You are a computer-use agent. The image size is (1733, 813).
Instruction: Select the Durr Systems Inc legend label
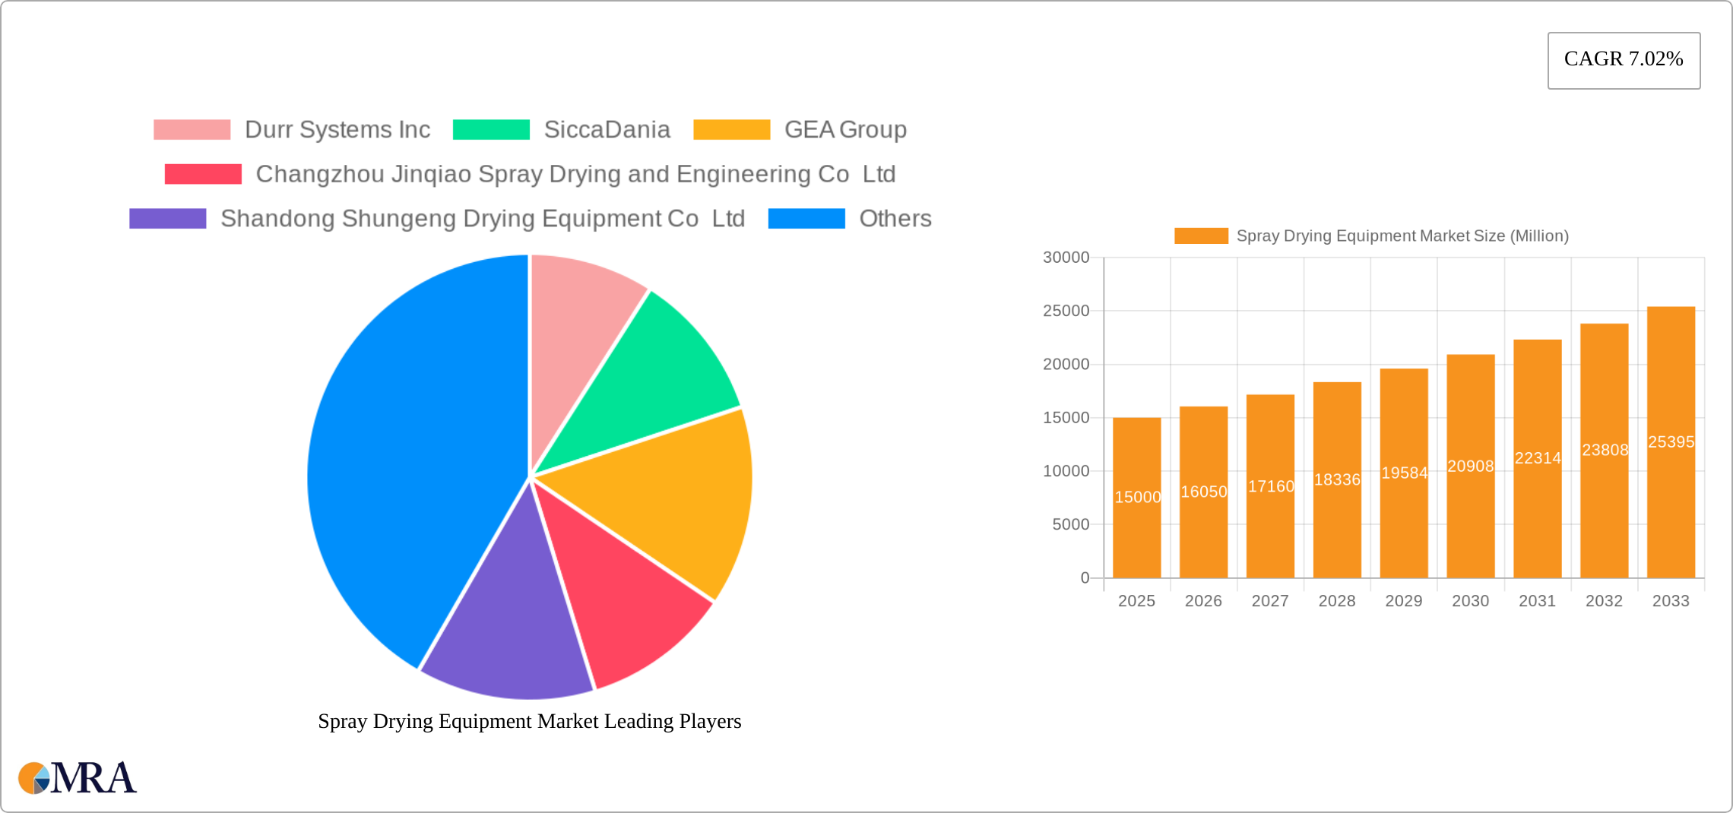(337, 130)
